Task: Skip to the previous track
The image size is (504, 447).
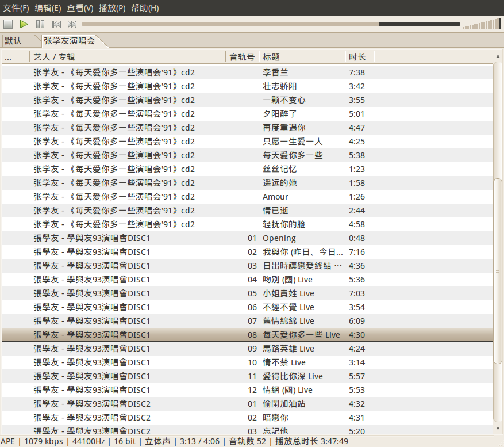Action: (x=56, y=24)
